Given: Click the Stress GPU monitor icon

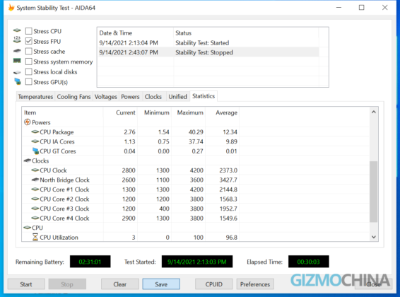Looking at the screenshot, I should [18, 81].
